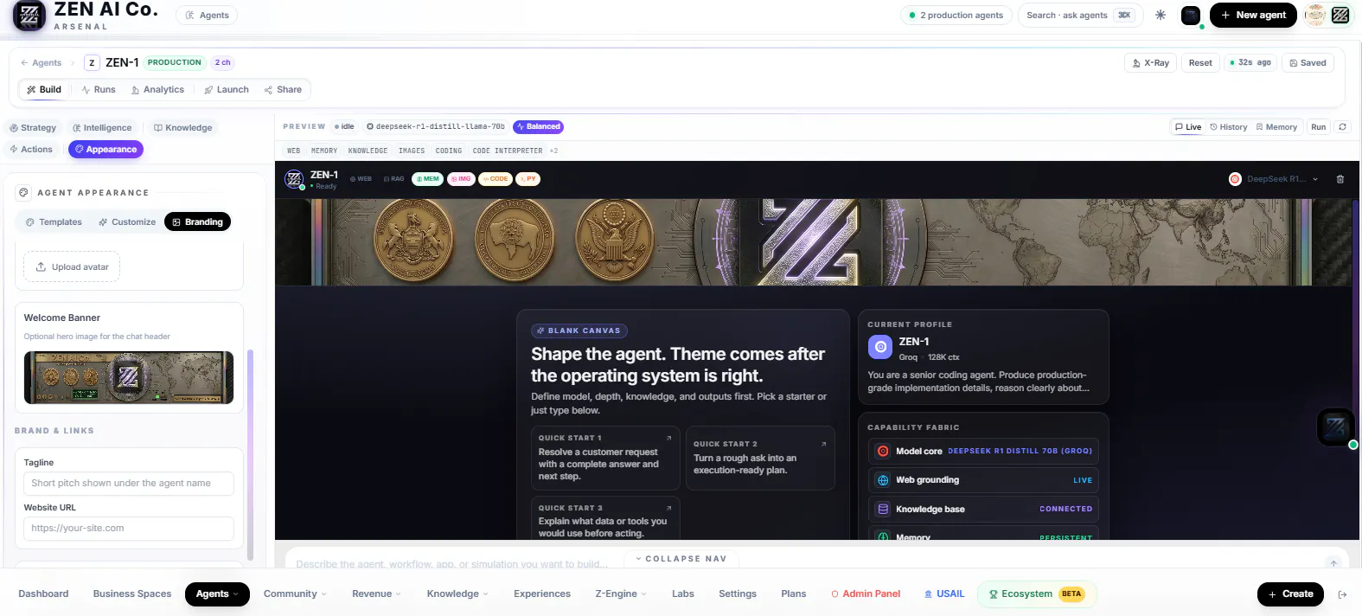Open the floating Z assistant widget
Image resolution: width=1362 pixels, height=616 pixels.
[x=1335, y=427]
